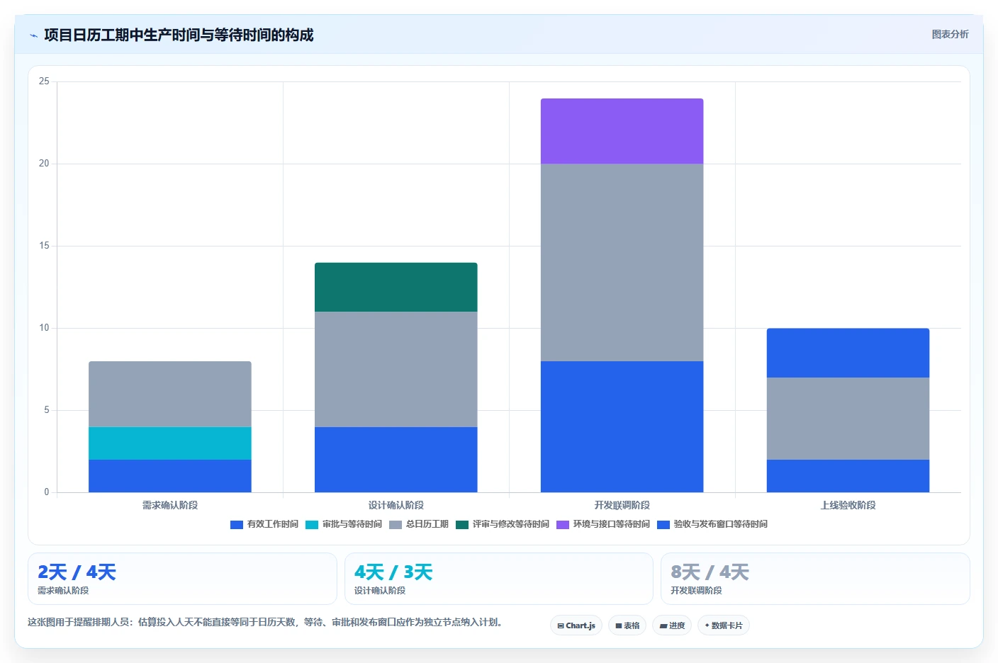The image size is (998, 663).
Task: Click the 需求确认阶段 x-axis label
Action: (170, 505)
